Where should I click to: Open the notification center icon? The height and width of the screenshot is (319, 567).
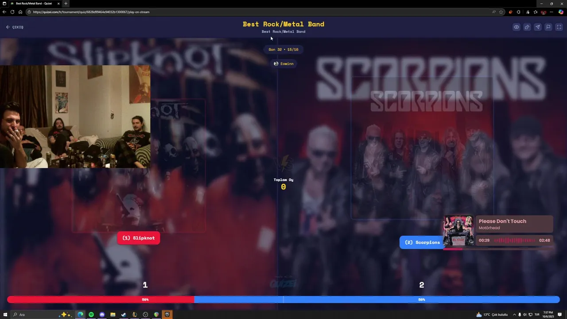tap(559, 315)
